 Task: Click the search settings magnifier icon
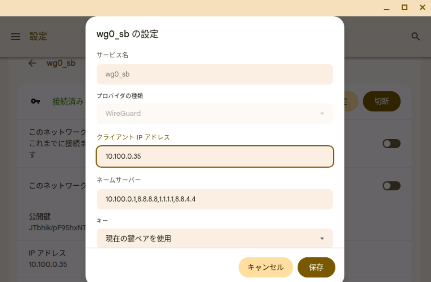415,36
